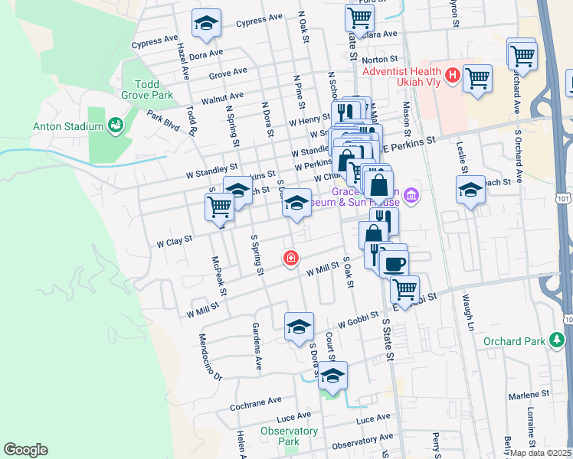Select the Observatory Park label
The width and height of the screenshot is (573, 459).
click(x=289, y=436)
